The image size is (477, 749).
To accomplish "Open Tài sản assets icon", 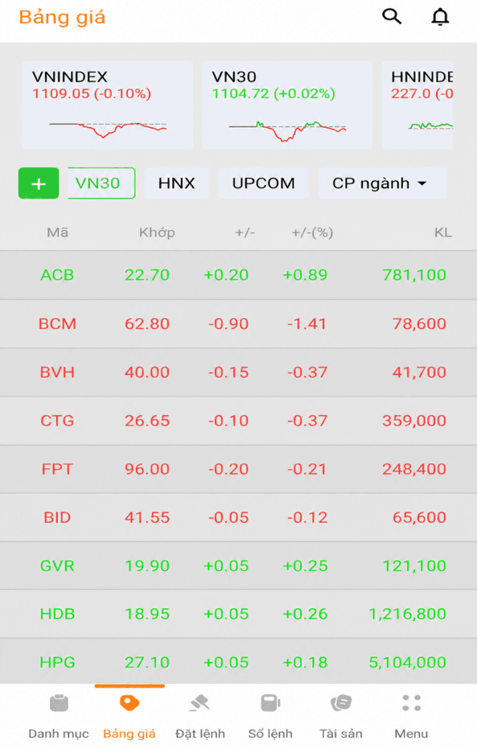I will (341, 703).
